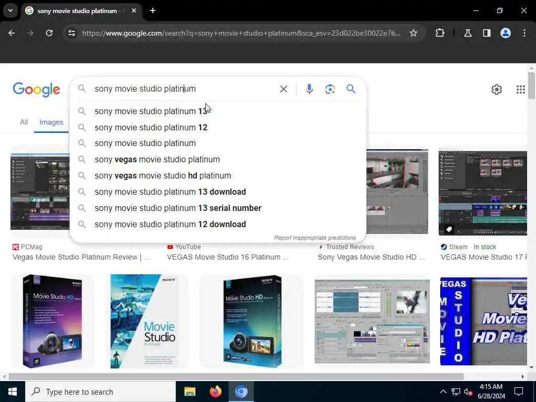Open Chrome's three-dot menu
Screen dimensions: 536x402
(524, 33)
